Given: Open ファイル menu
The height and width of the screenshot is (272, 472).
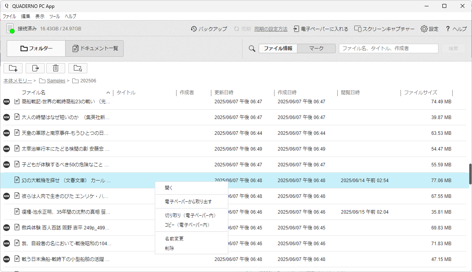Looking at the screenshot, I should click(x=9, y=16).
